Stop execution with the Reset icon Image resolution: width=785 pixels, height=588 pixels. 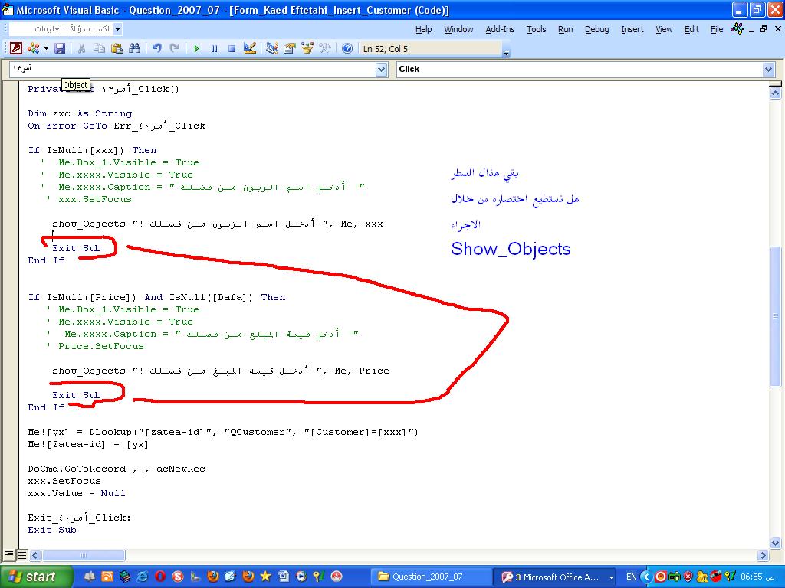coord(232,48)
